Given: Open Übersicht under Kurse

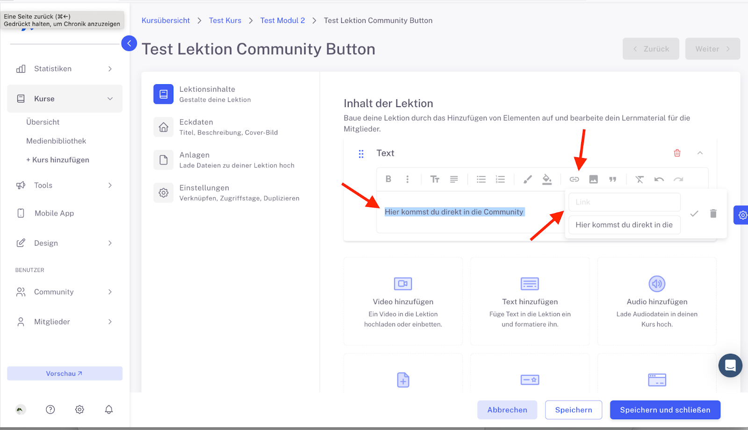Looking at the screenshot, I should coord(43,122).
